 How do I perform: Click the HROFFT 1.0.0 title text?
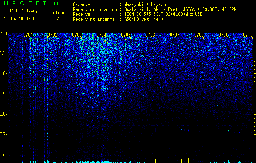click(32, 3)
